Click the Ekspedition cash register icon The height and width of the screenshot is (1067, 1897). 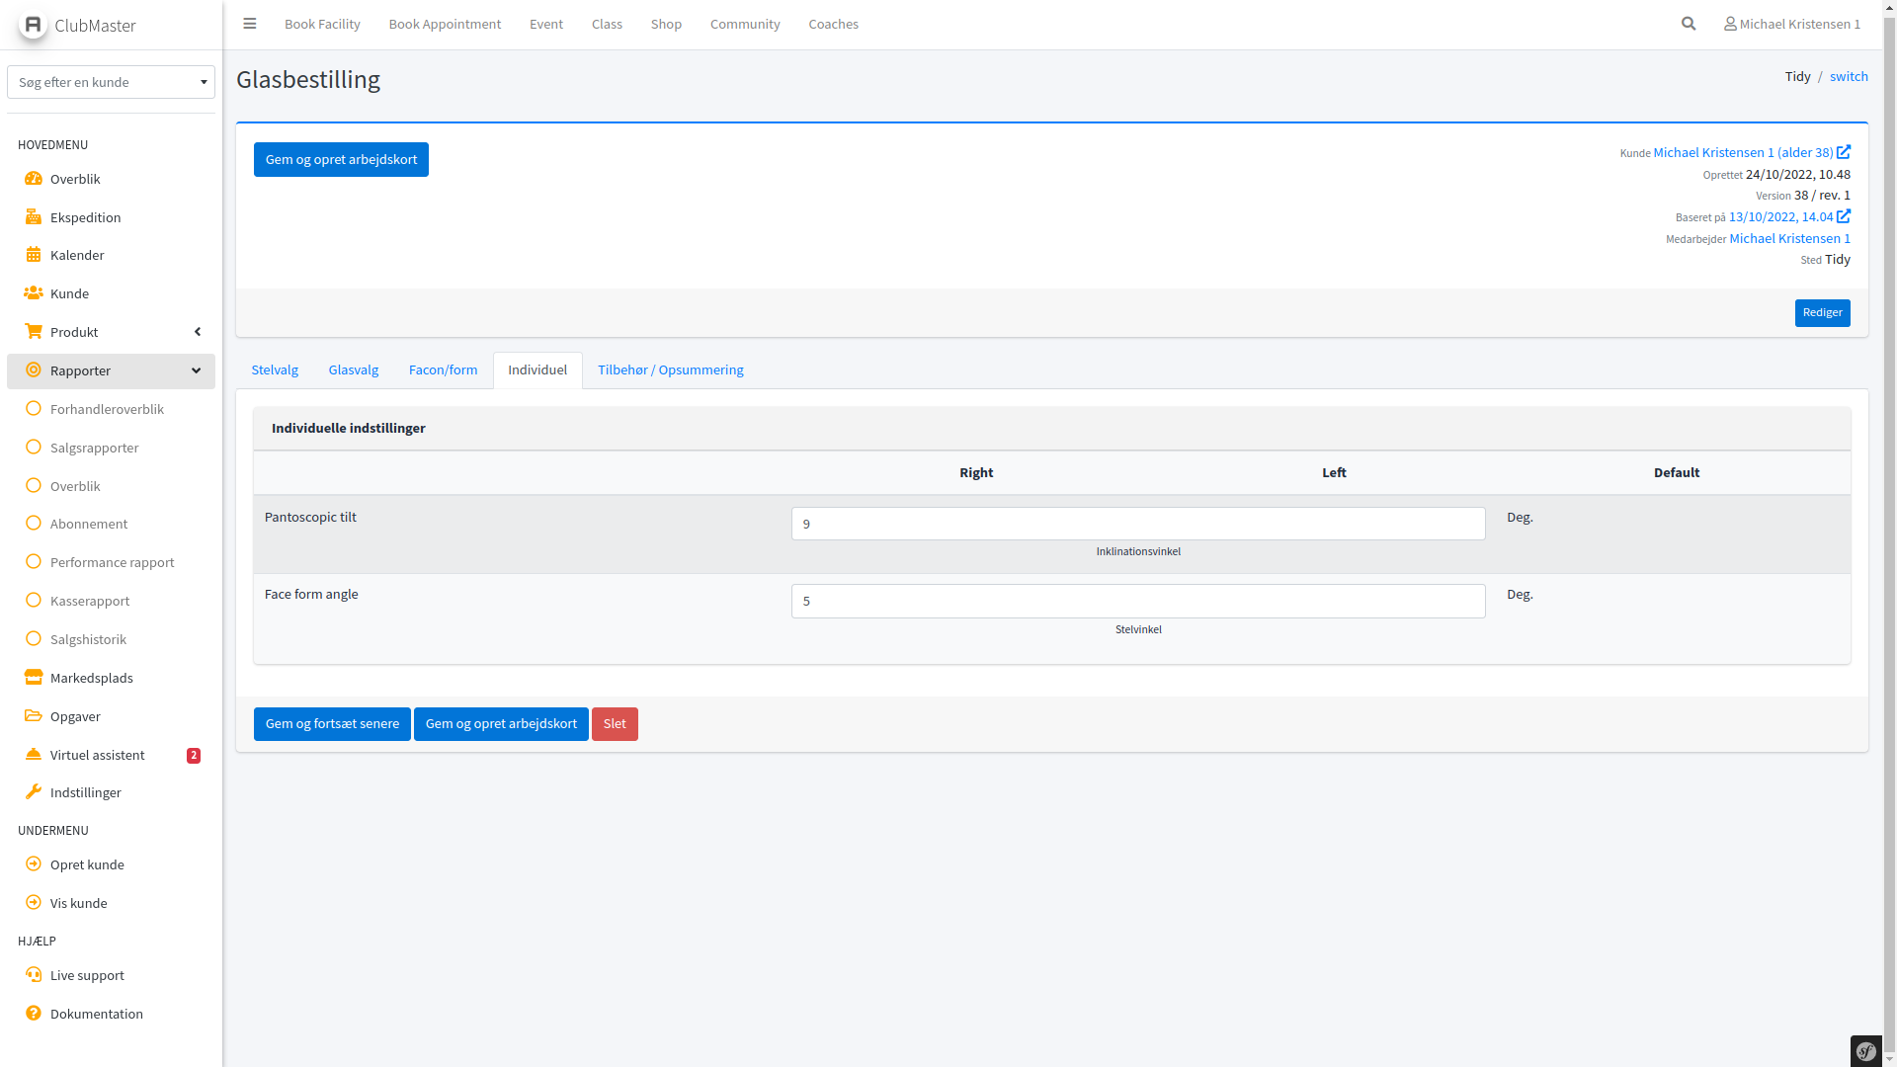pos(34,216)
